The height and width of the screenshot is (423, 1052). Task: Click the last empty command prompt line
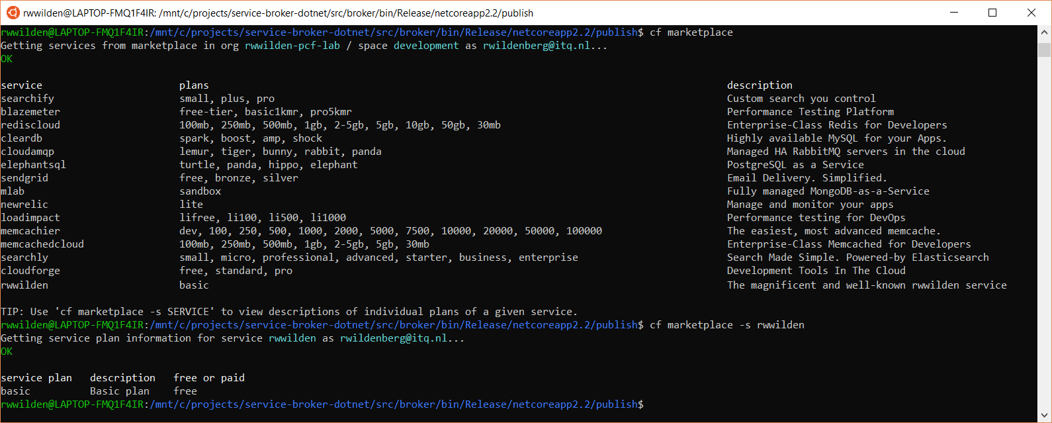322,404
